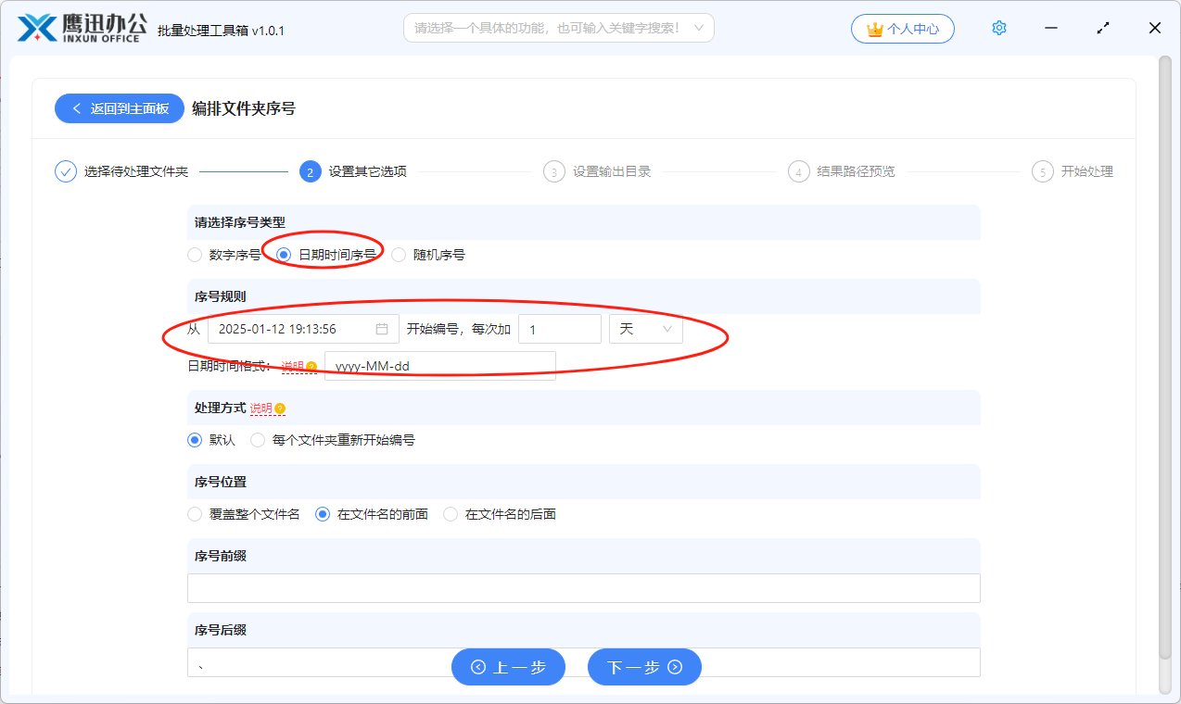Viewport: 1181px width, 704px height.
Task: Click step 2 circle icon 设置其它选项
Action: tap(311, 171)
